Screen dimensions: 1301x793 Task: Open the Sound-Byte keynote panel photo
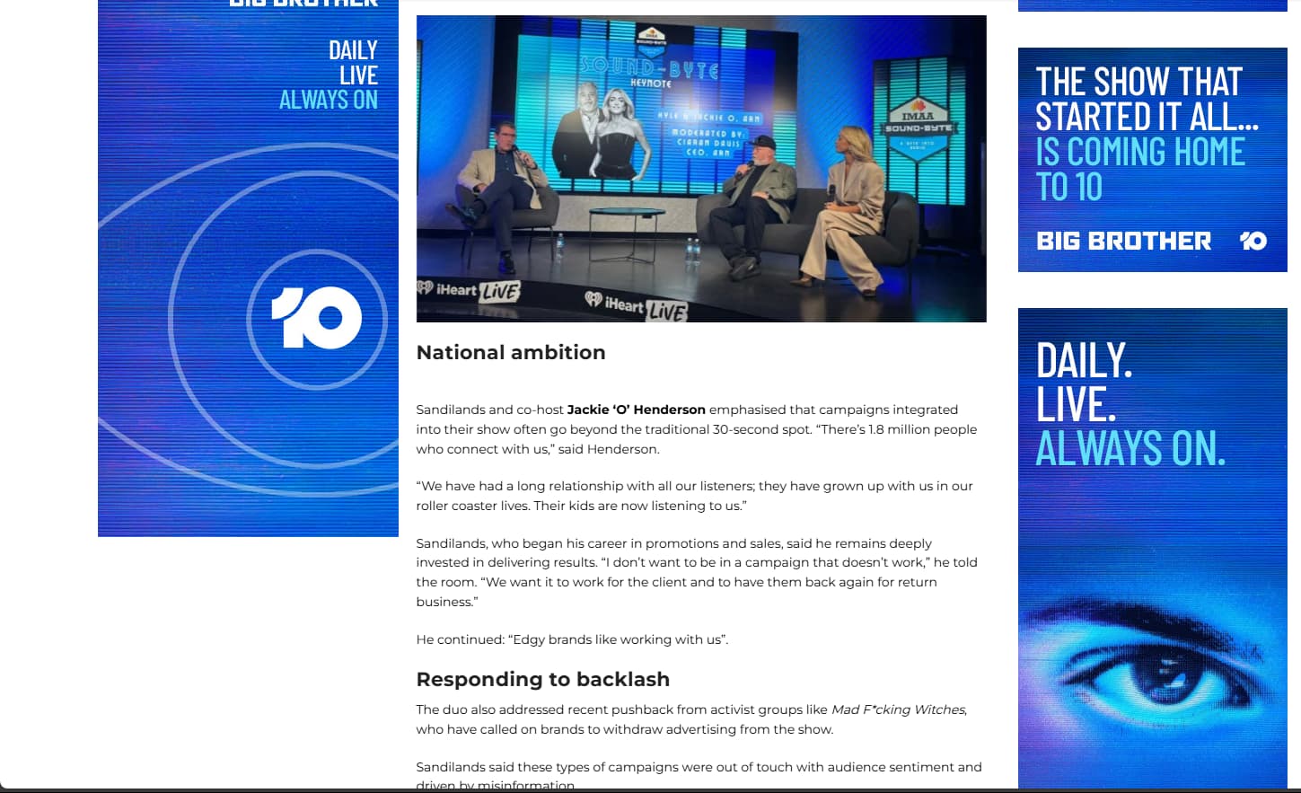pos(701,168)
